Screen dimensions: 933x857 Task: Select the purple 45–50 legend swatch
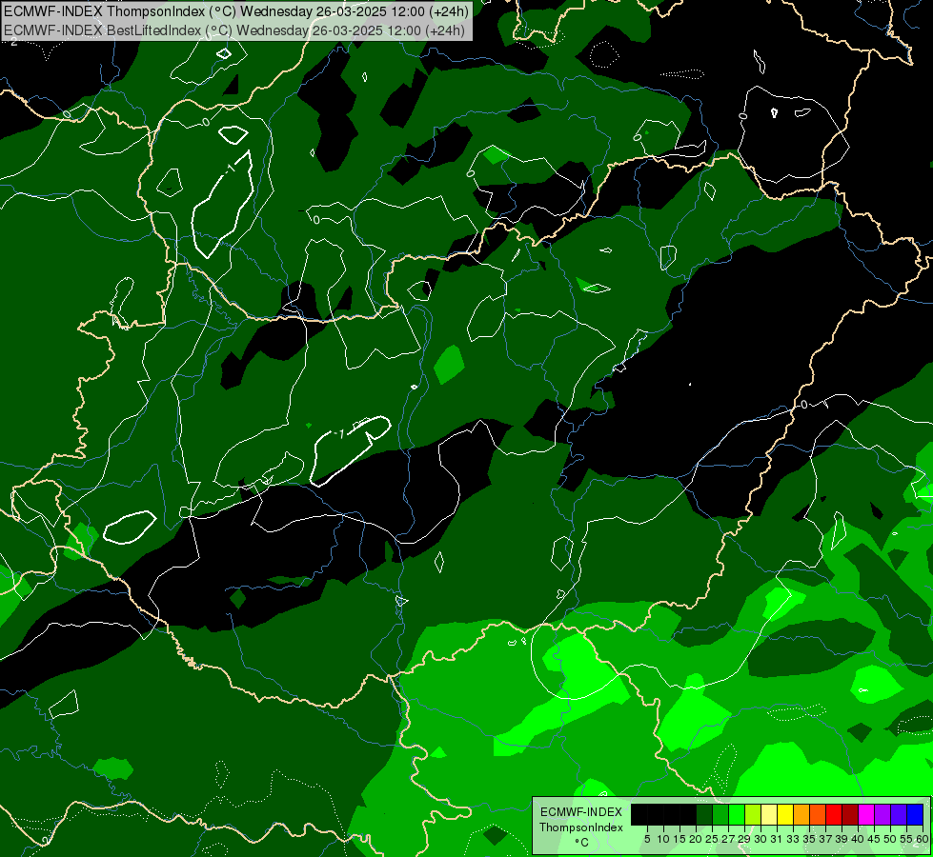(x=883, y=814)
